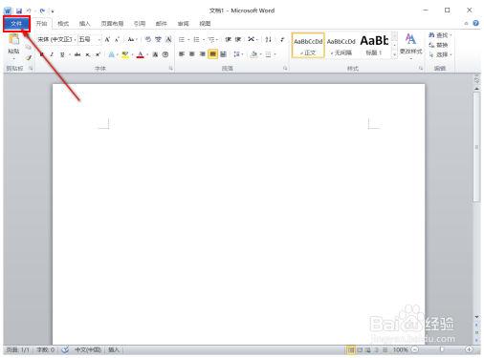This screenshot has height=358, width=484.
Task: Click the text highlight color icon
Action: [125, 54]
